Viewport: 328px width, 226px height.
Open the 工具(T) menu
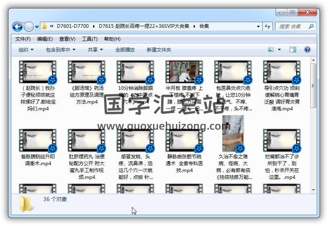(90, 39)
